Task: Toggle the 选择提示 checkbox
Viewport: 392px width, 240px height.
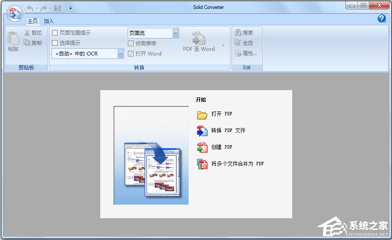Action: tap(55, 43)
